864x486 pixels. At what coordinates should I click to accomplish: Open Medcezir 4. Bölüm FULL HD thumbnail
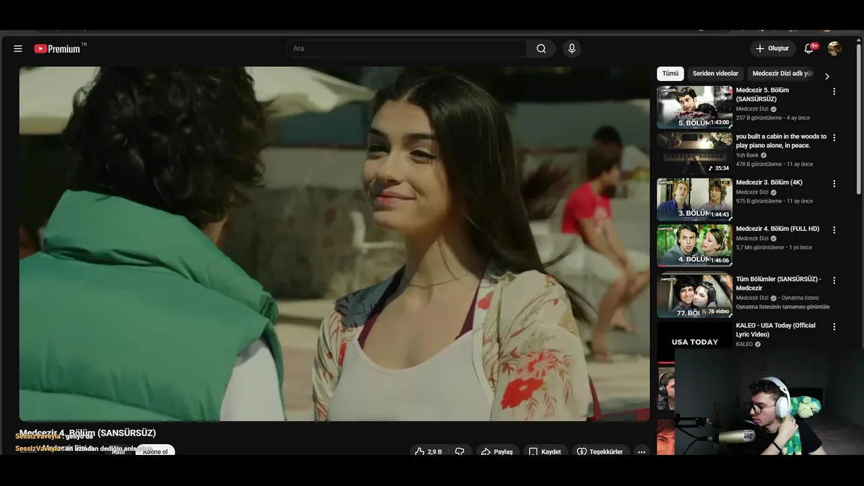[x=695, y=246]
